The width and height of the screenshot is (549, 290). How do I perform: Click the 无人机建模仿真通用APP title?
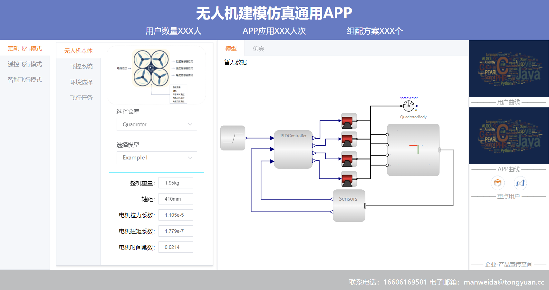pyautogui.click(x=274, y=13)
